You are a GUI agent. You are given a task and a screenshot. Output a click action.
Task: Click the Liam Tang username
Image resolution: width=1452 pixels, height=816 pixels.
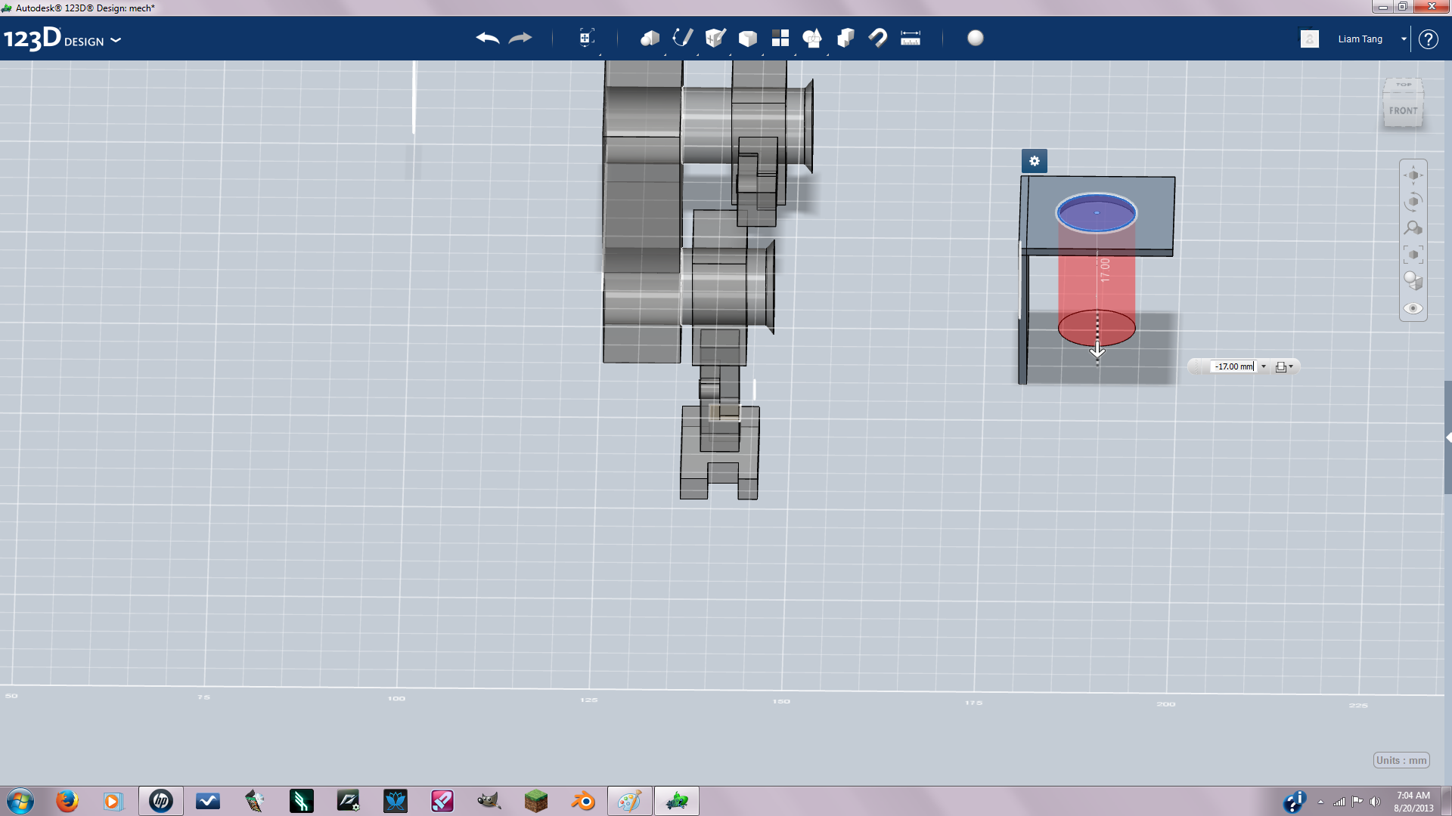tap(1360, 39)
